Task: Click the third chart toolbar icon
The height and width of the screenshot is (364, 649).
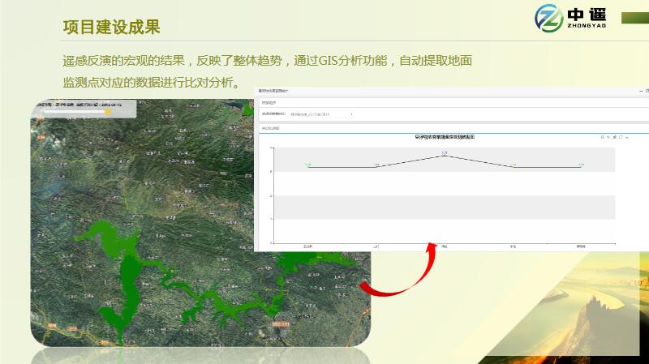Action: pyautogui.click(x=615, y=137)
